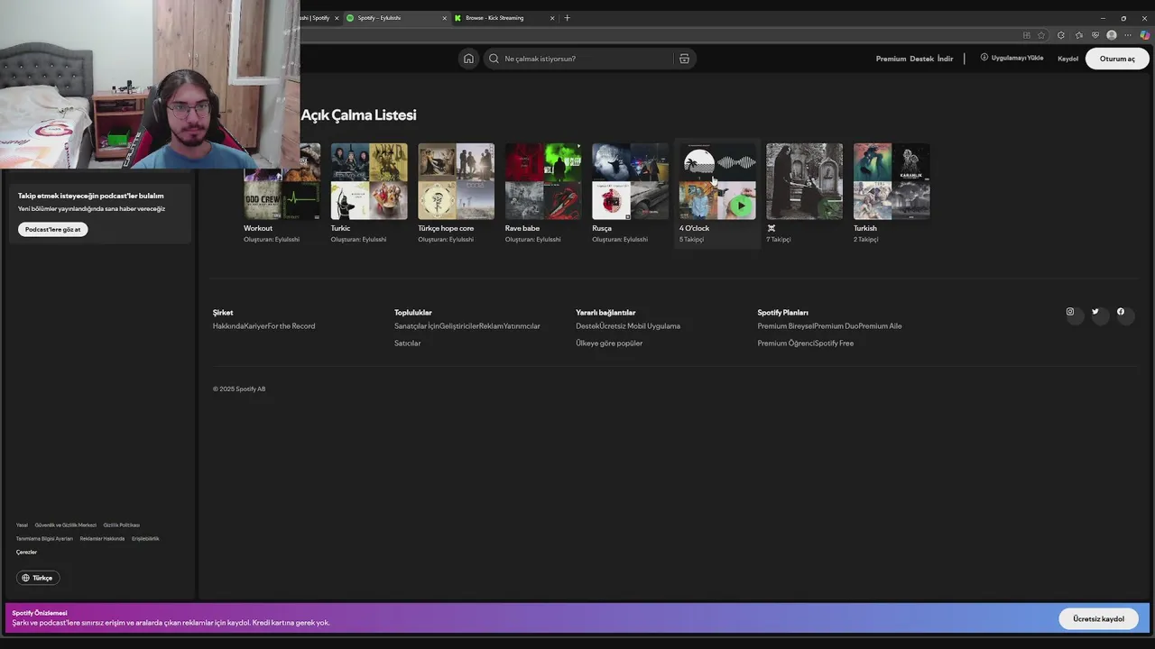1155x649 pixels.
Task: Click the 4 O'clock playlist title
Action: pos(694,228)
